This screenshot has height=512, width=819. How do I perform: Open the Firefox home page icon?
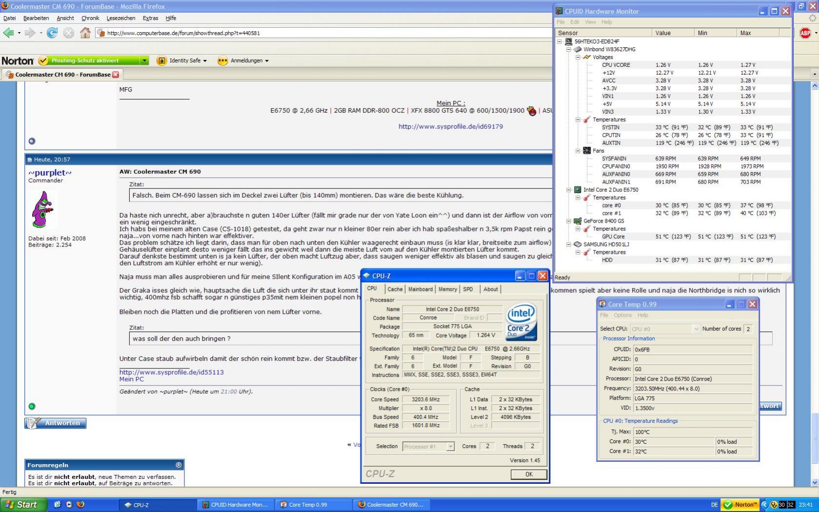85,33
